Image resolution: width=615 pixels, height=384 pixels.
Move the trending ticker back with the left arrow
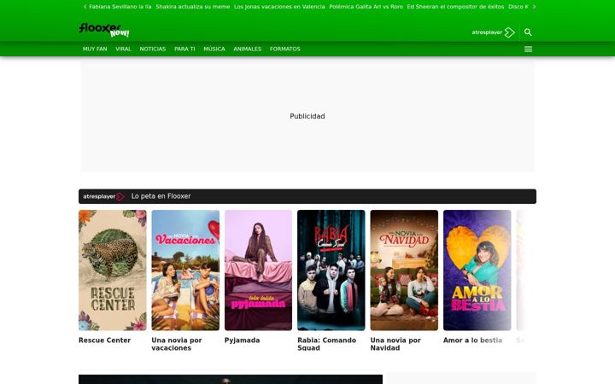pos(85,7)
